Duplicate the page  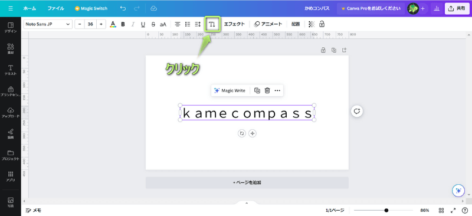(x=334, y=50)
